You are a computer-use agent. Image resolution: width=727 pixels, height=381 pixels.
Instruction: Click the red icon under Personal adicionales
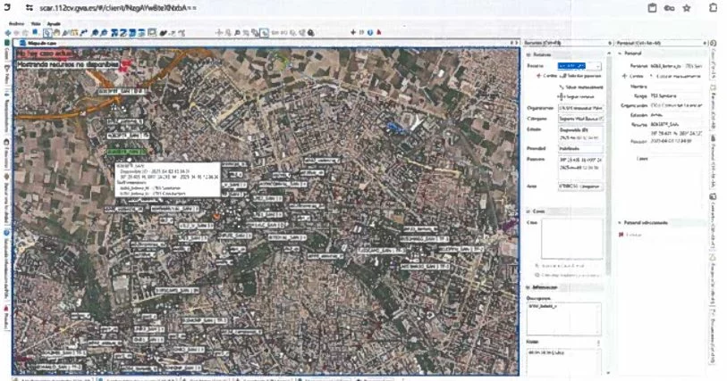click(x=621, y=234)
